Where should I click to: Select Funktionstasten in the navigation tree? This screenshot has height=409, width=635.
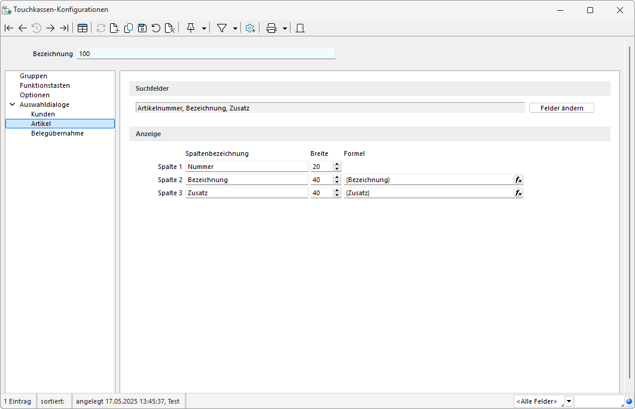tap(45, 85)
